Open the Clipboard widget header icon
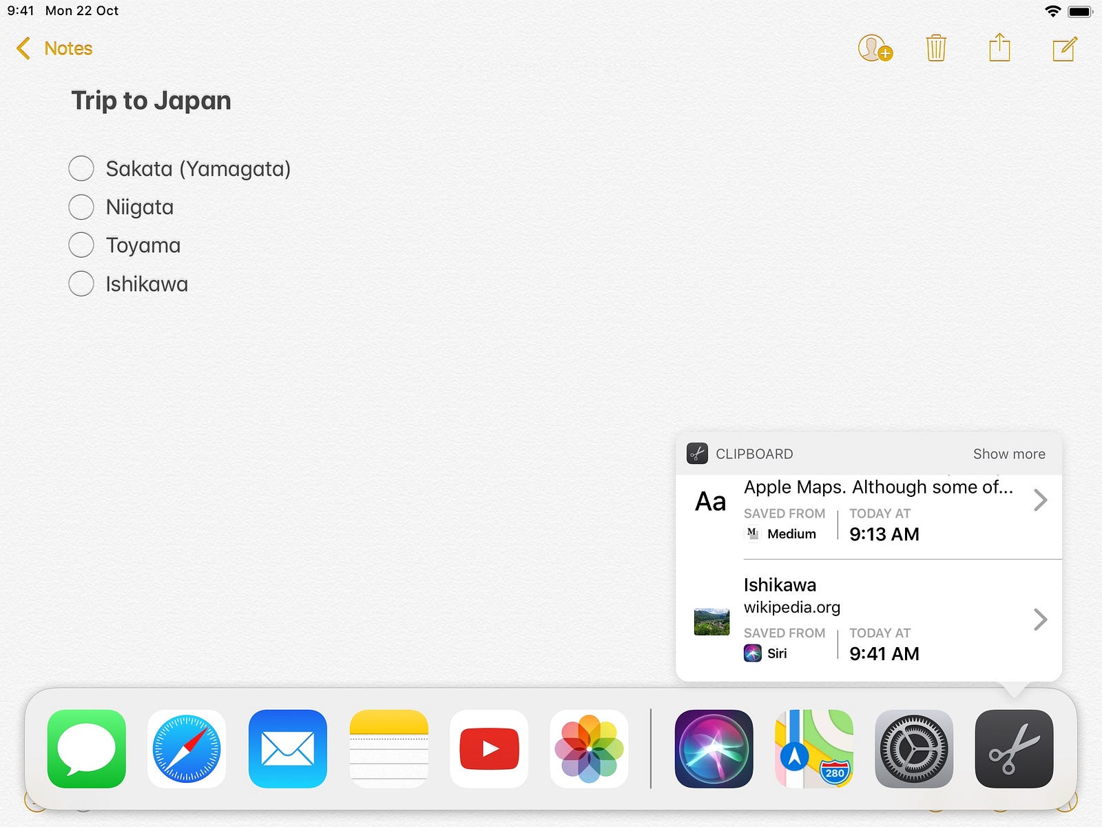This screenshot has width=1102, height=827. click(x=697, y=453)
